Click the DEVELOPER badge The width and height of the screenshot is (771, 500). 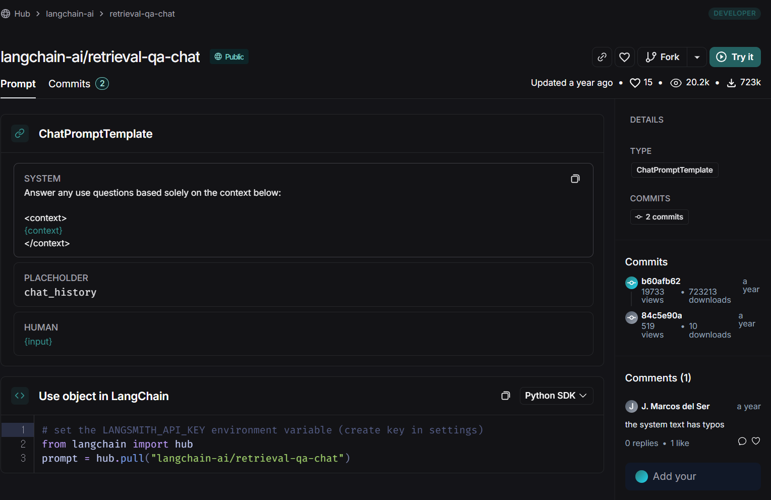tap(734, 13)
